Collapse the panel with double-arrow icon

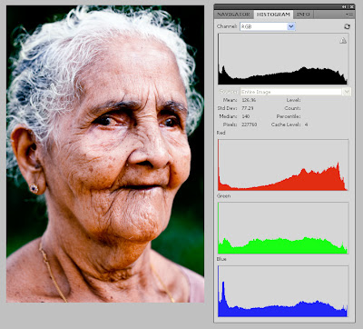coord(344,6)
